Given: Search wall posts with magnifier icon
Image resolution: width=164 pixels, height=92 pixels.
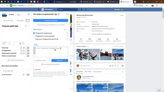Looking at the screenshot, I should (x=123, y=72).
